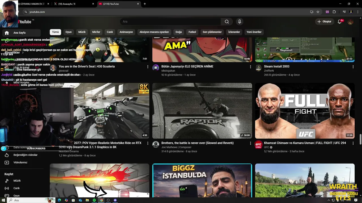Open Spotify from the taskbar
Image resolution: width=362 pixels, height=203 pixels.
pyautogui.click(x=94, y=200)
